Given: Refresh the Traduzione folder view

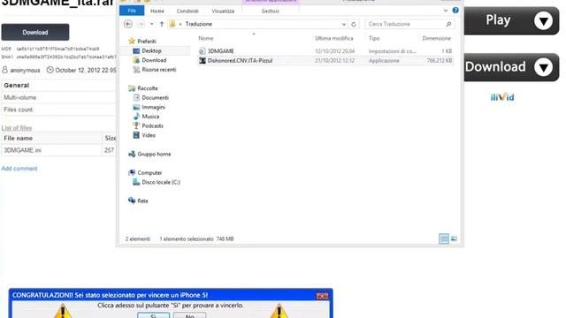Looking at the screenshot, I should (x=354, y=24).
